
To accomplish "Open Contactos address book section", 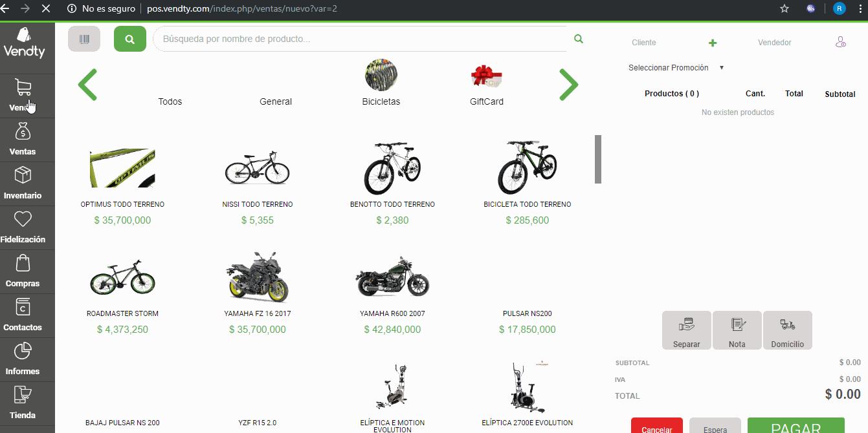I will click(x=23, y=307).
